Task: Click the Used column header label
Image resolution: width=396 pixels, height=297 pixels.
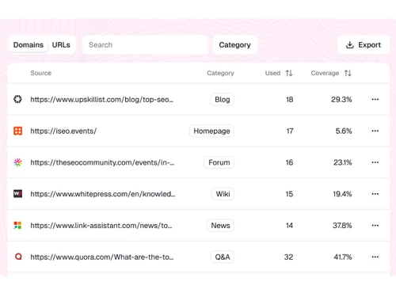Action: coord(272,73)
